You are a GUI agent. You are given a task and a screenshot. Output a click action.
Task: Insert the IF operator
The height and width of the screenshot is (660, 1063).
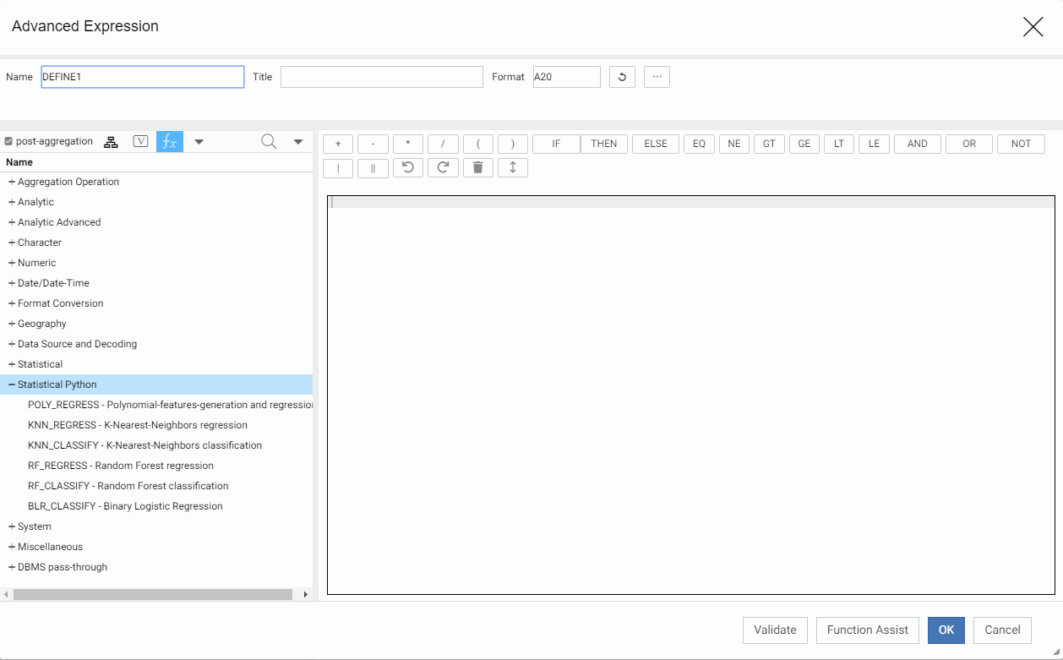coord(556,144)
